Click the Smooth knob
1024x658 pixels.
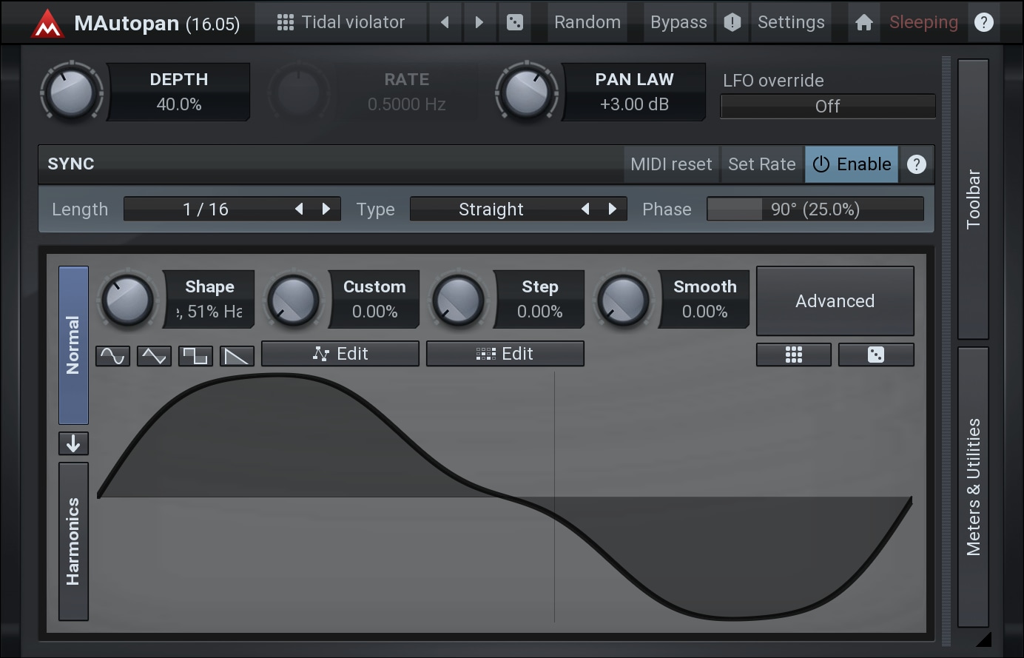[623, 300]
